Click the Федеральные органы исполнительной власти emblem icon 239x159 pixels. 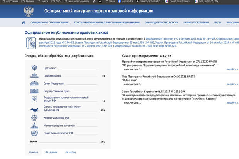pyautogui.click(x=34, y=99)
